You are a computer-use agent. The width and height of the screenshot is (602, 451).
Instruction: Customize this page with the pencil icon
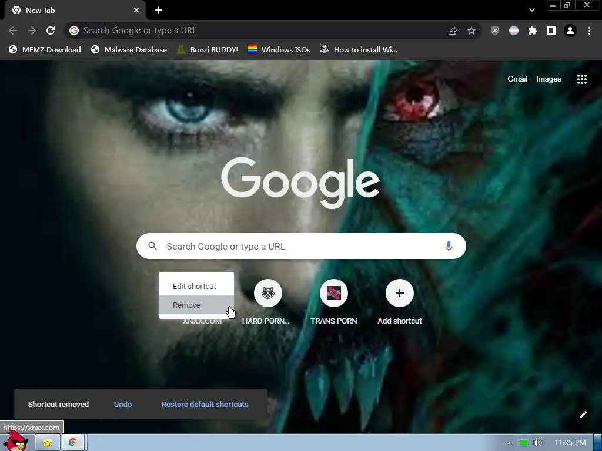tap(583, 415)
